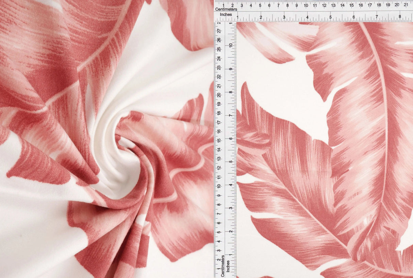Click the 5 centimeter mark on vertical ruler
Image resolution: width=413 pixels, height=278 pixels.
pyautogui.click(x=219, y=232)
